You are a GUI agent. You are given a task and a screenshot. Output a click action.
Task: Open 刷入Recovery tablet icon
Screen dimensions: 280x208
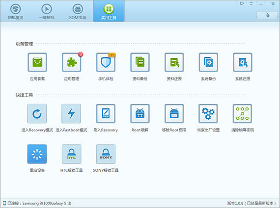pyautogui.click(x=106, y=114)
